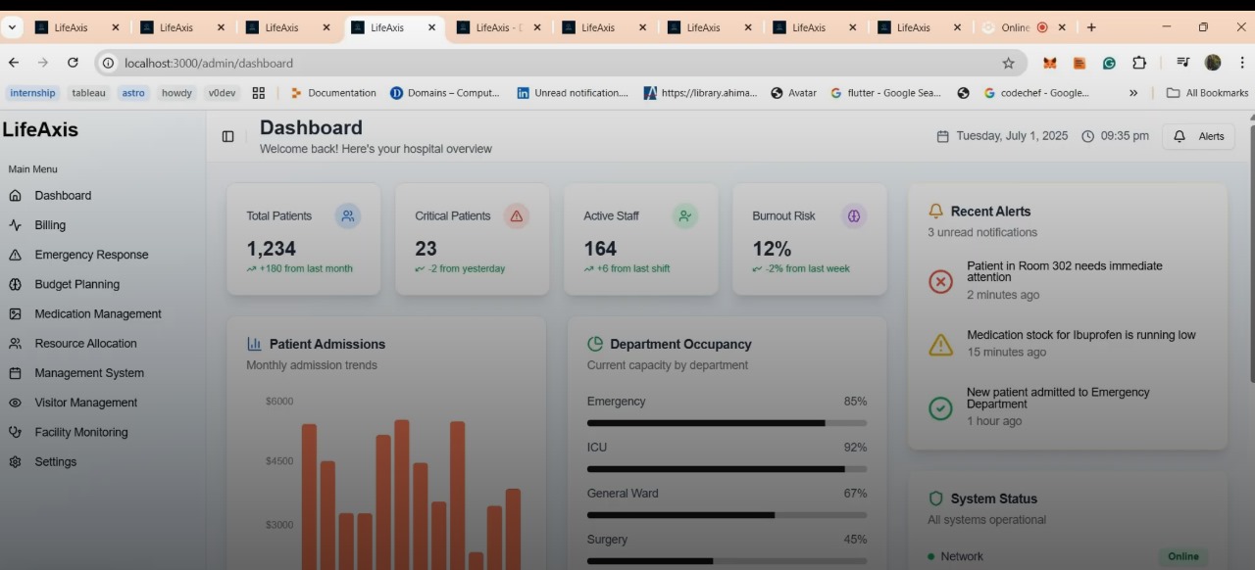
Task: Toggle the sidebar panel icon
Action: tap(227, 137)
